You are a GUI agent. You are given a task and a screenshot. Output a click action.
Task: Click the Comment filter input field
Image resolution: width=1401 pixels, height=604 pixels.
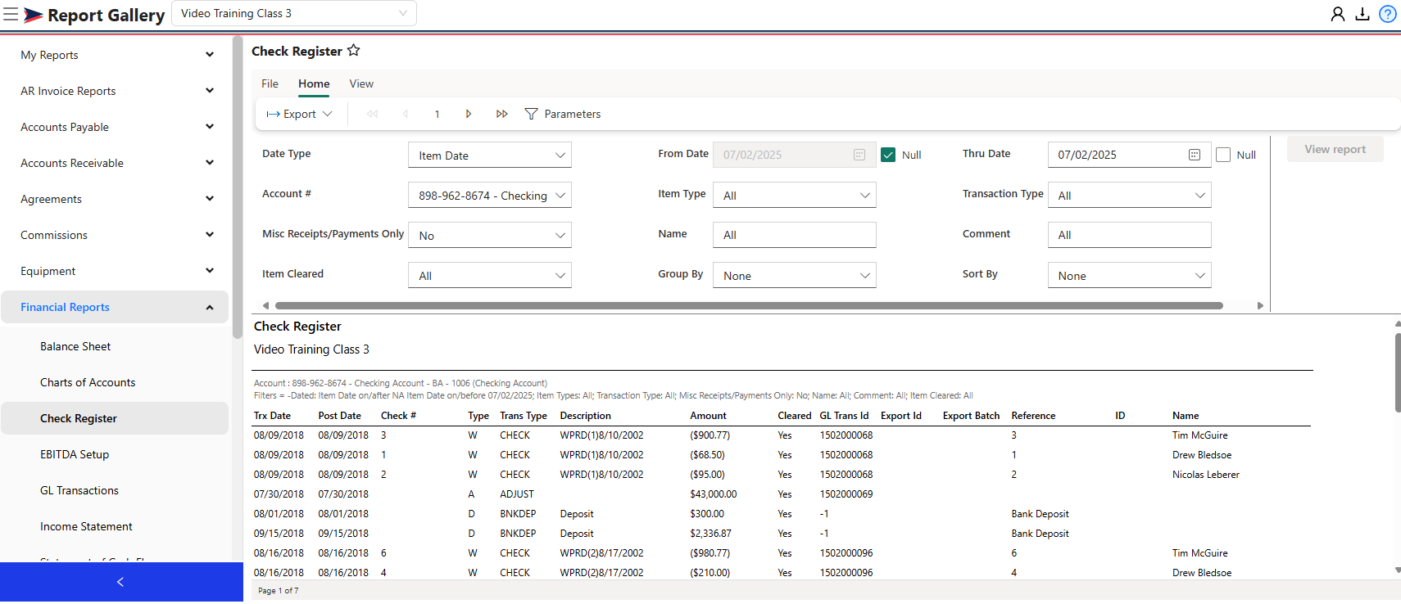coord(1130,235)
